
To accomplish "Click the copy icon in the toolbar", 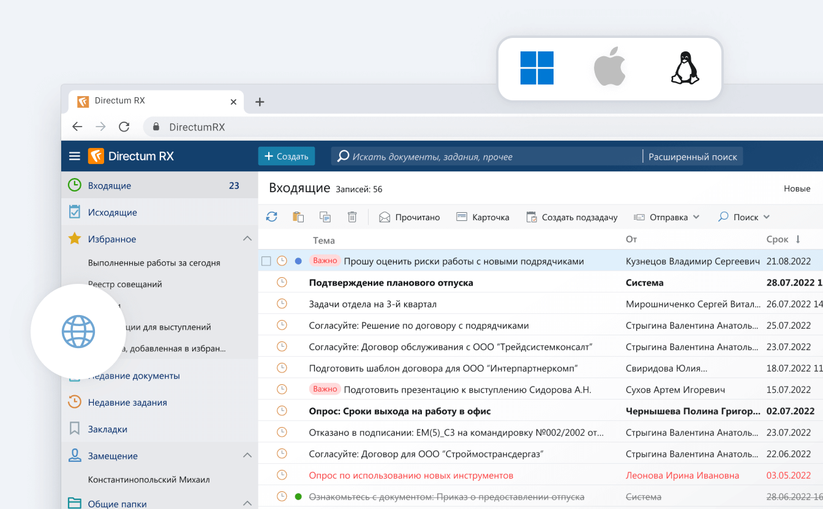I will click(x=325, y=217).
